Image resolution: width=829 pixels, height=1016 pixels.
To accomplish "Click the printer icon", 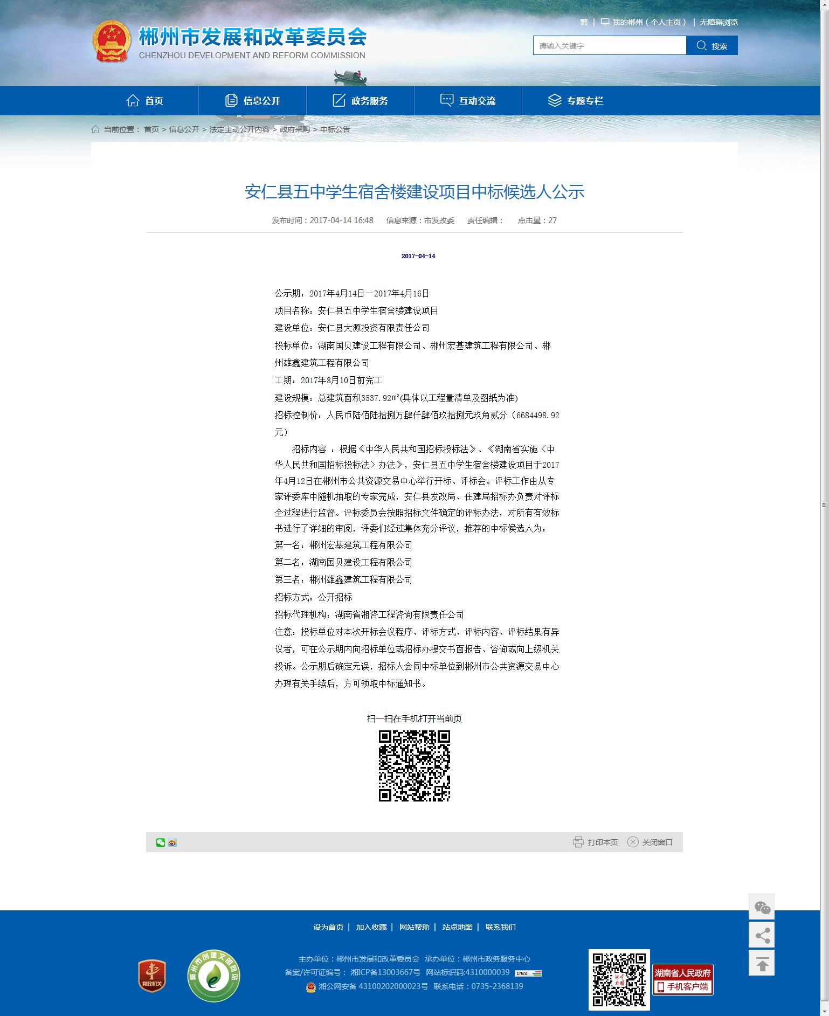I will 578,842.
